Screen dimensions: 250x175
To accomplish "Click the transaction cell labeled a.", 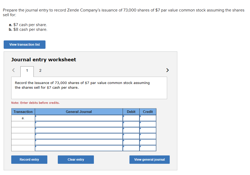I will (23, 118).
